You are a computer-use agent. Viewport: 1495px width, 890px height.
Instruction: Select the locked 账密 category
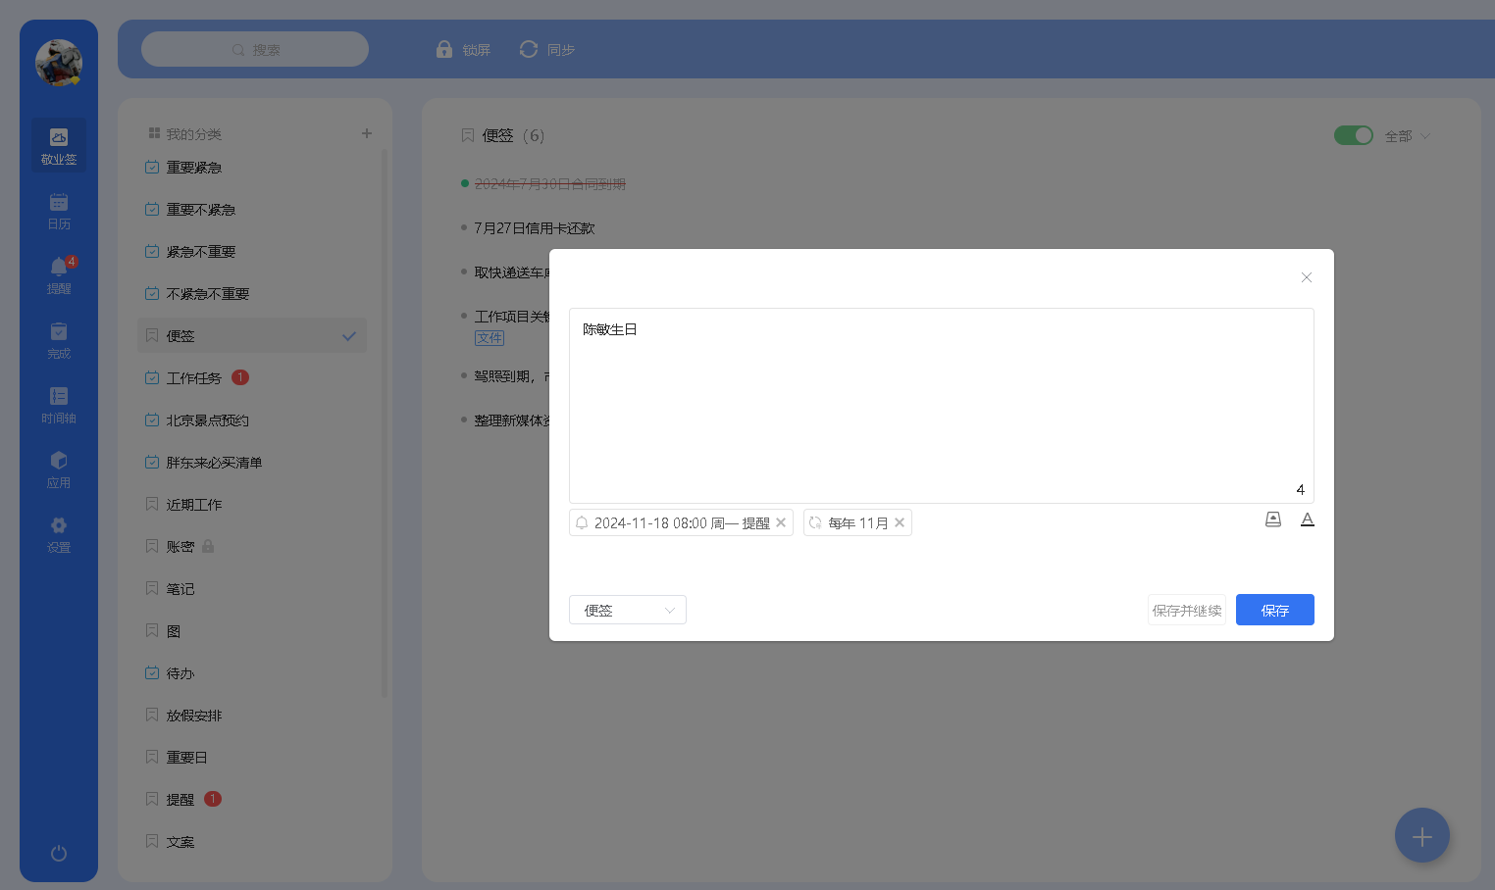click(x=252, y=546)
